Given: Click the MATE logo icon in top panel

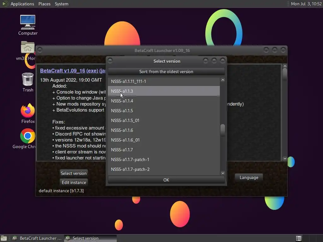Looking at the screenshot, I should (x=5, y=4).
